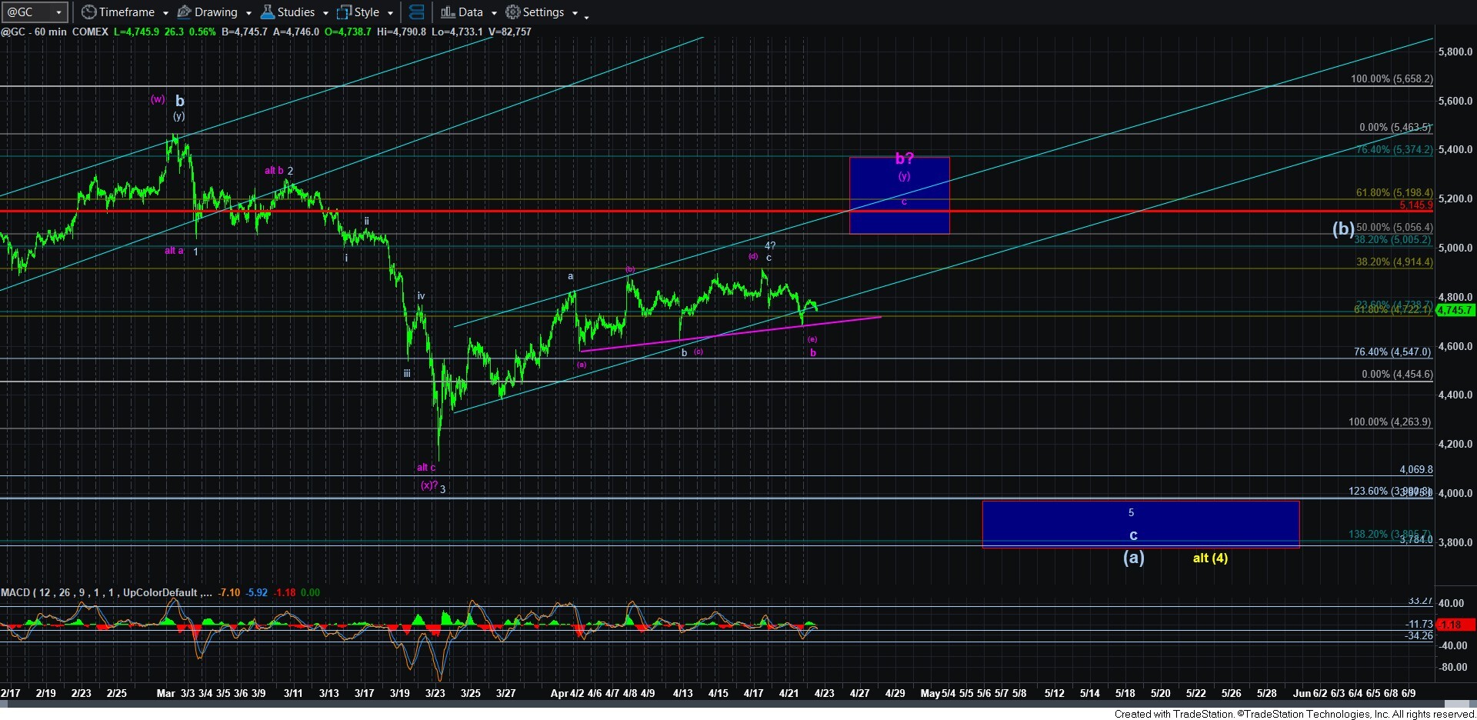Expand the Drawing dropdown arrow
Viewport: 1477px width, 720px height.
(x=248, y=13)
